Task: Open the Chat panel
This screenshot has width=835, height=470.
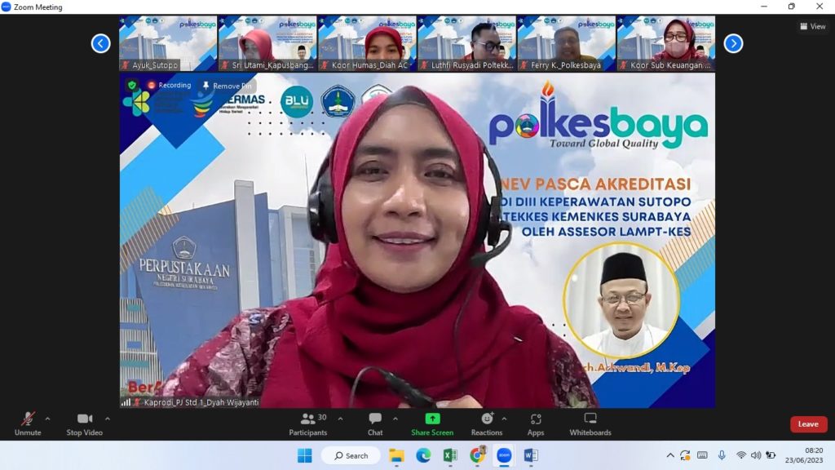Action: tap(375, 424)
